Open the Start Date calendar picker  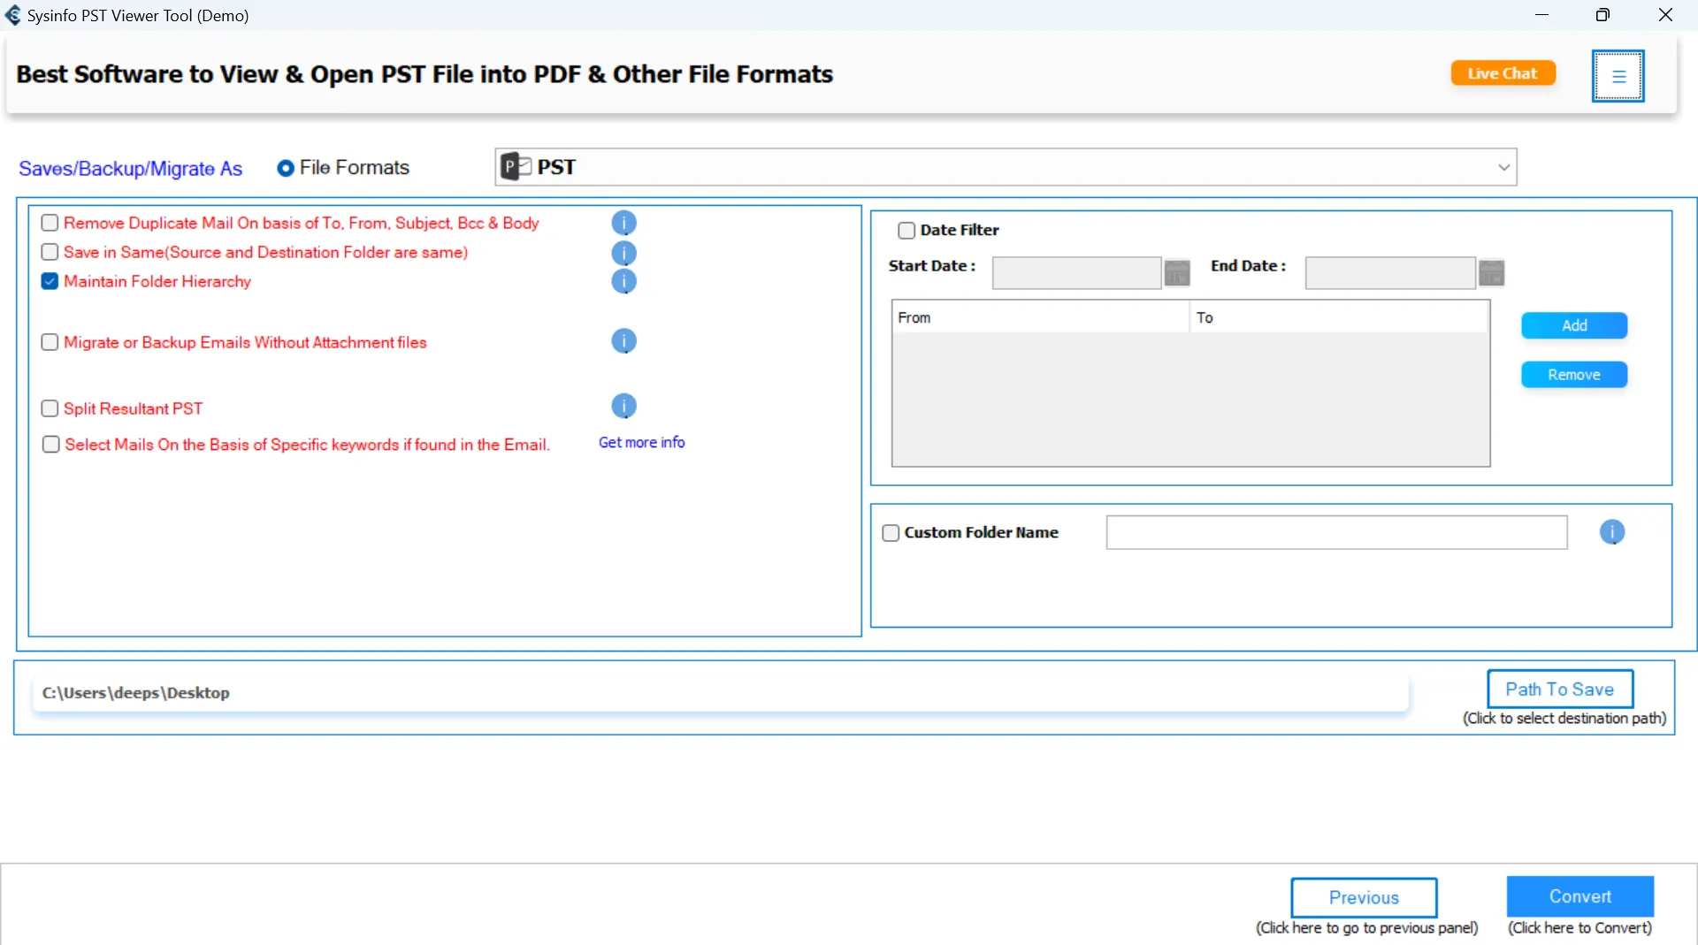point(1177,273)
